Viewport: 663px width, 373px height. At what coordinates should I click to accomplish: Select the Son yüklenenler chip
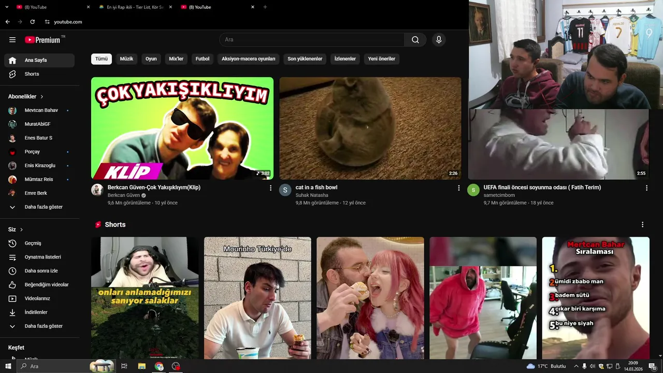pos(305,59)
